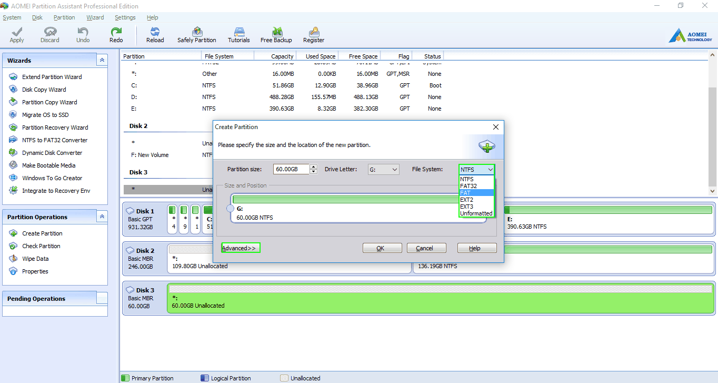718x383 pixels.
Task: Open the System menu
Action: click(12, 17)
